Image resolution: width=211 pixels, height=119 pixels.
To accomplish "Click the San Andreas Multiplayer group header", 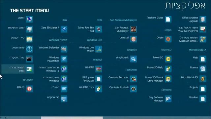I will tap(123, 20).
